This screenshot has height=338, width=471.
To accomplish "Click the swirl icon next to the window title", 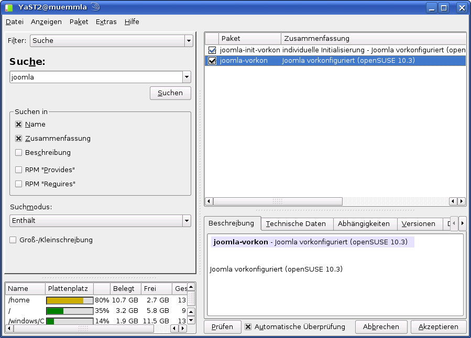I will point(95,7).
